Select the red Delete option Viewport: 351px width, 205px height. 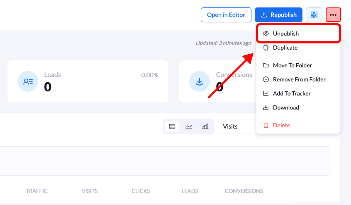coord(298,125)
